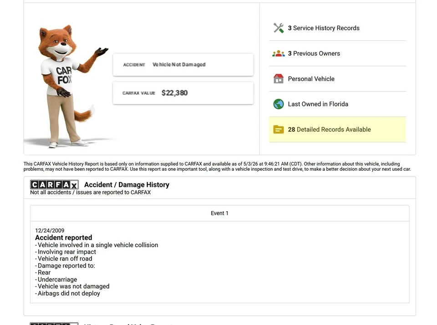Open 28 Detailed Records Available

tap(337, 130)
